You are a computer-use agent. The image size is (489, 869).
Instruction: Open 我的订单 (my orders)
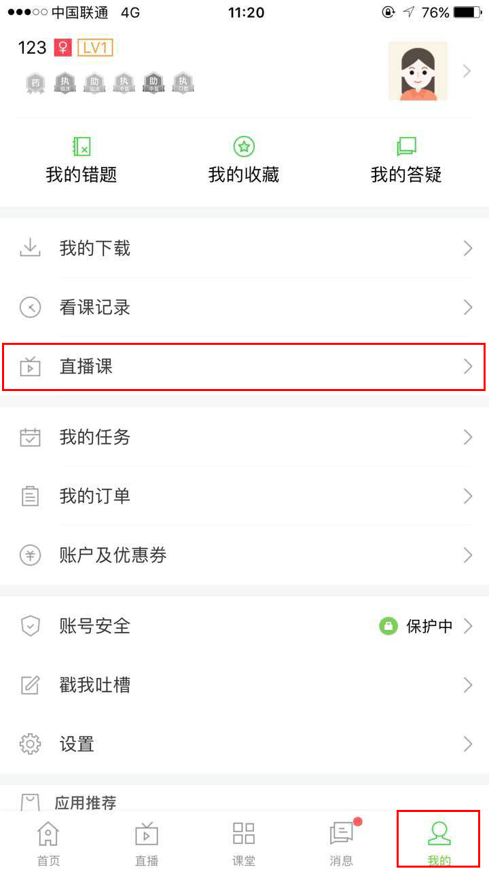244,496
